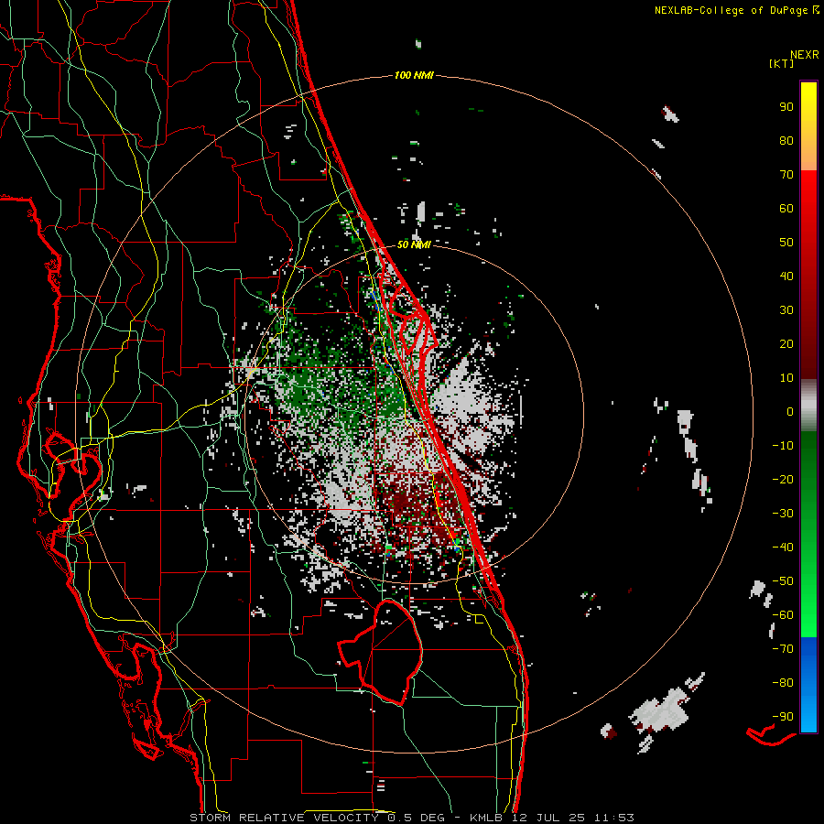Image resolution: width=824 pixels, height=824 pixels.
Task: Click the 40 value on the velocity scale
Action: [x=786, y=276]
